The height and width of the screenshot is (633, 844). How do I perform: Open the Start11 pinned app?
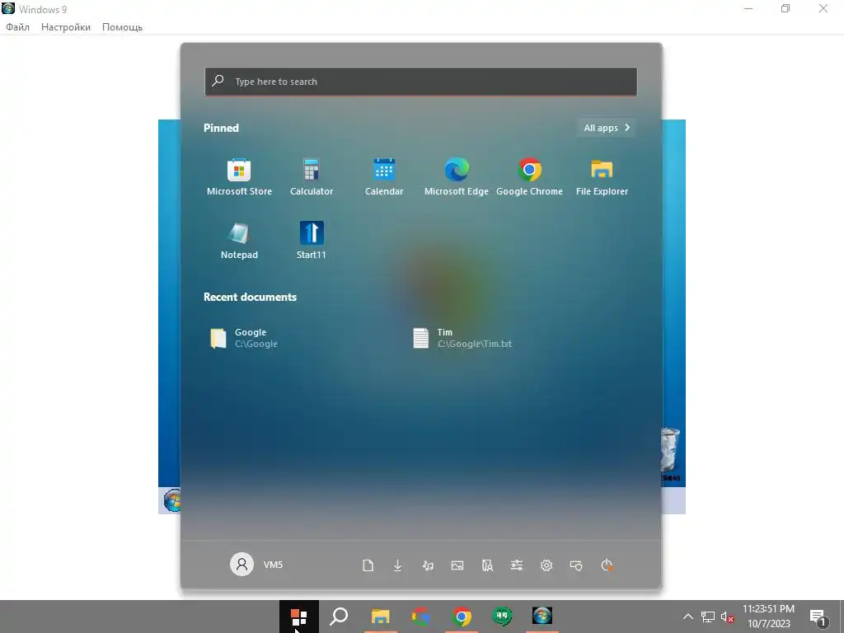pyautogui.click(x=311, y=241)
